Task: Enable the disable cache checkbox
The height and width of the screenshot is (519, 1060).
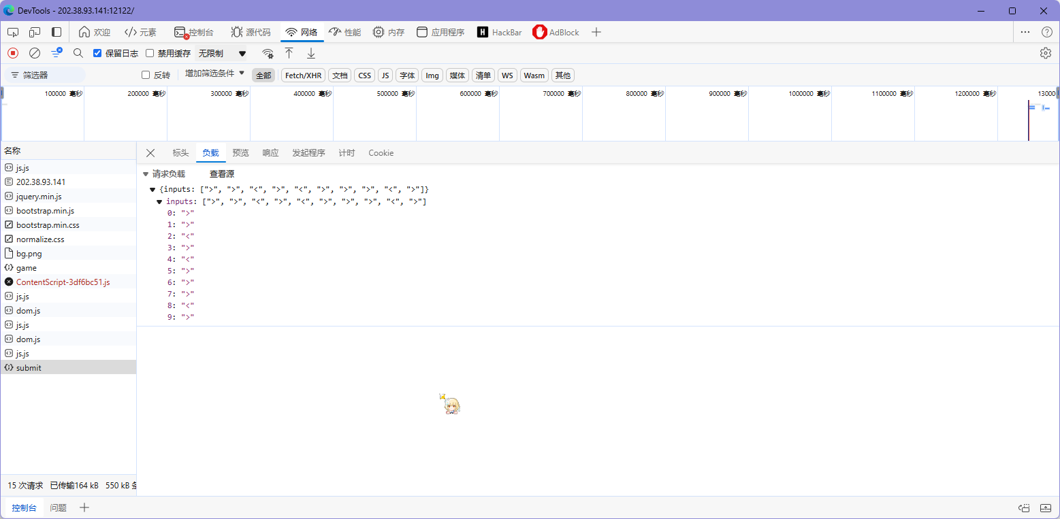Action: (x=150, y=53)
